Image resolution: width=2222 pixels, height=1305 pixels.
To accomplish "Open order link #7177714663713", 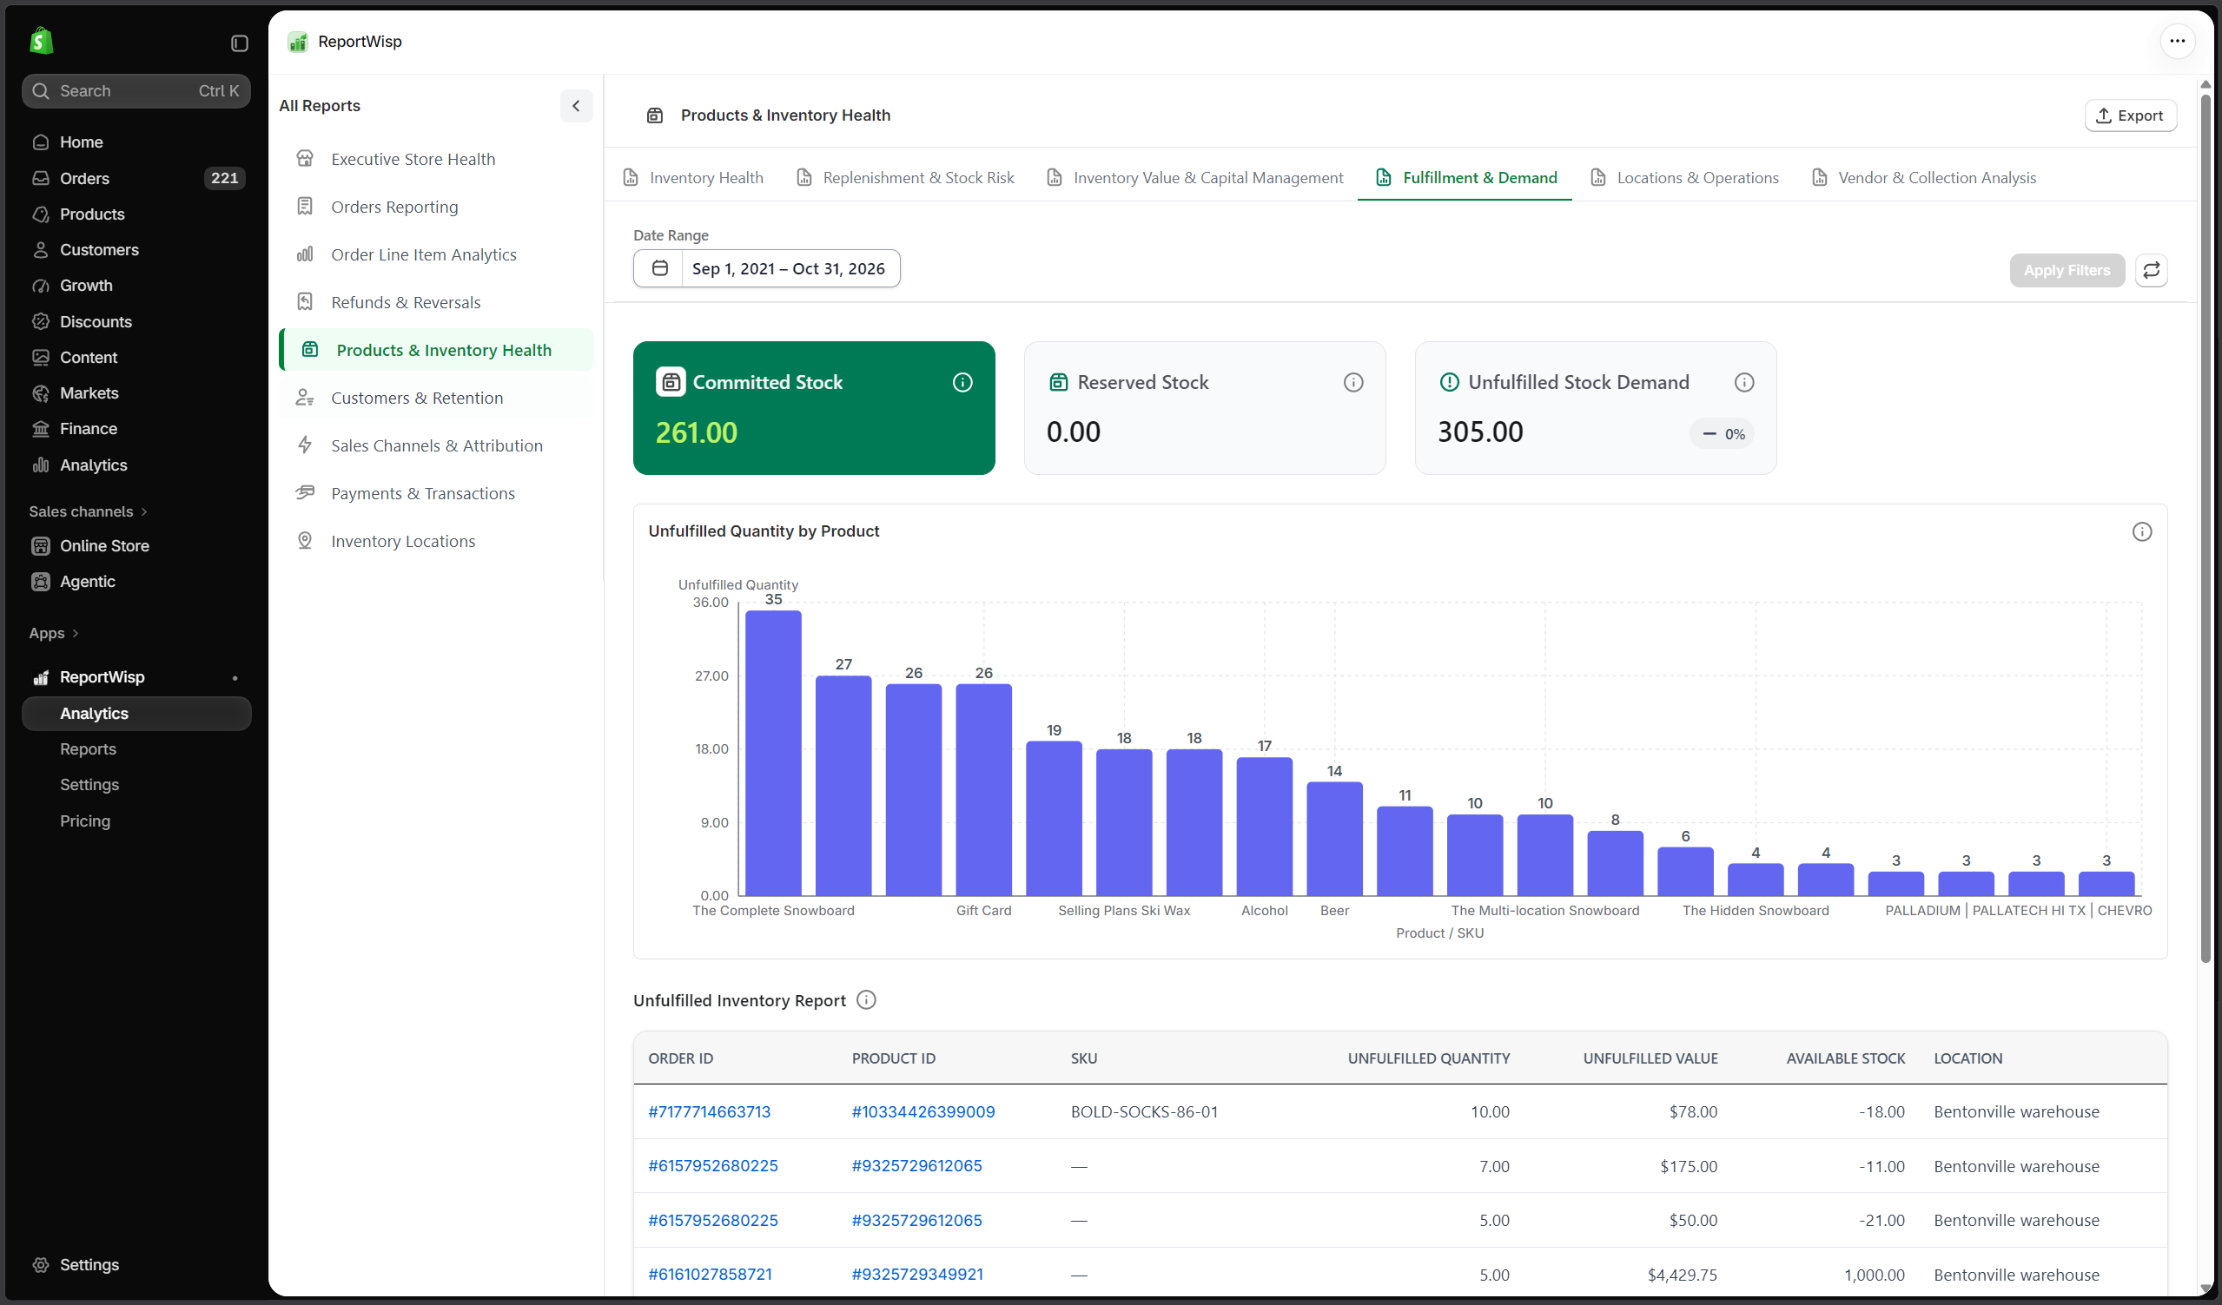I will tap(709, 1111).
